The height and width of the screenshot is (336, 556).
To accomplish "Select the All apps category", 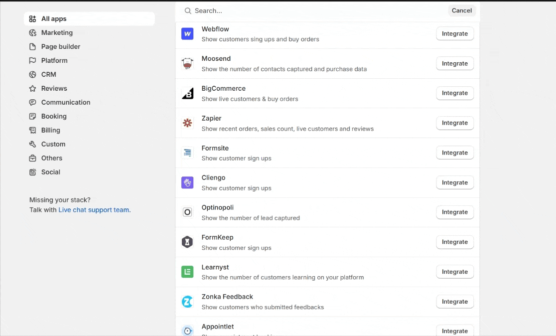I will pyautogui.click(x=89, y=19).
